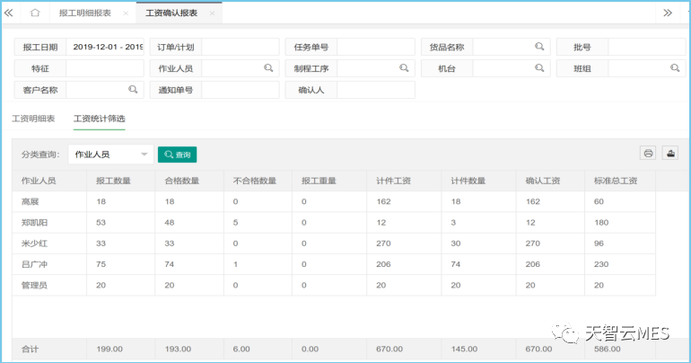Click the 报工日期 date range field

[x=105, y=47]
